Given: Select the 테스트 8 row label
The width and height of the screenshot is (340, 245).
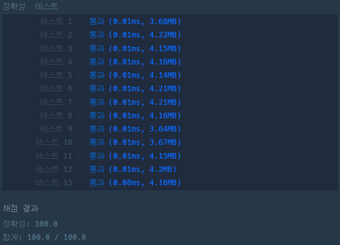Looking at the screenshot, I should [56, 116].
